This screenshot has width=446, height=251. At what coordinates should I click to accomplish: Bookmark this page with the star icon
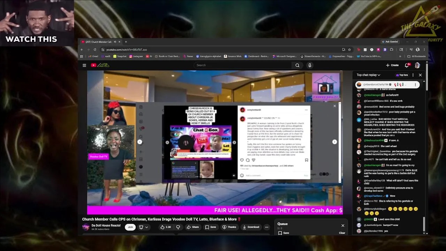coord(349,50)
